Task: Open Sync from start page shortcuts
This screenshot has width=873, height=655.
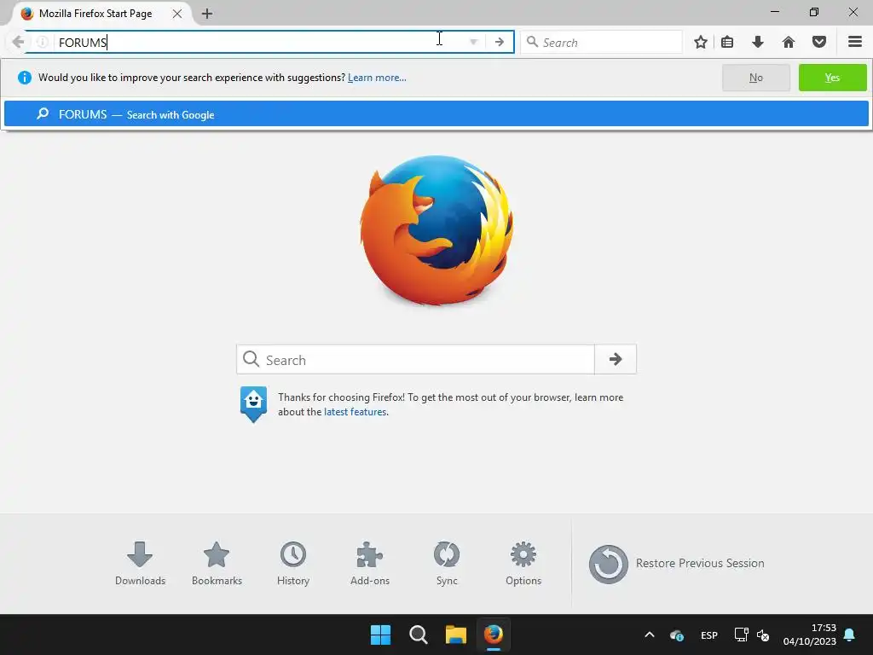Action: coord(447,563)
